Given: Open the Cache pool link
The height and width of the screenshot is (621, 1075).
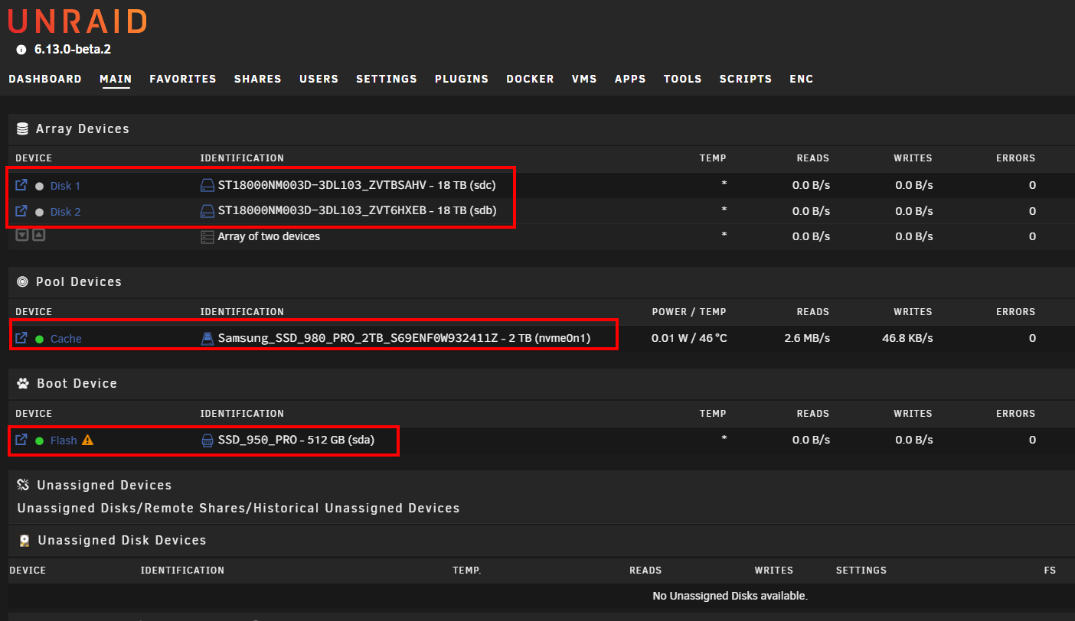Looking at the screenshot, I should pos(66,339).
